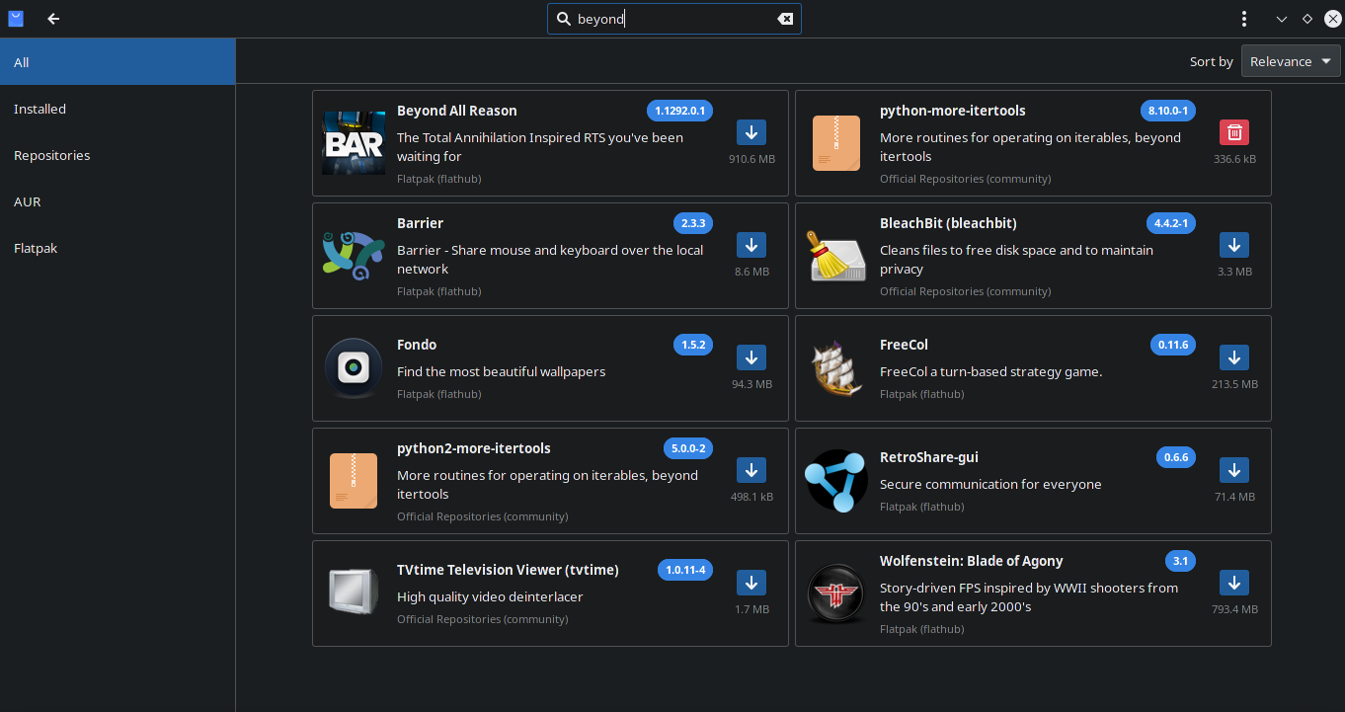Open the three-dot main menu
Image resolution: width=1345 pixels, height=712 pixels.
tap(1244, 19)
